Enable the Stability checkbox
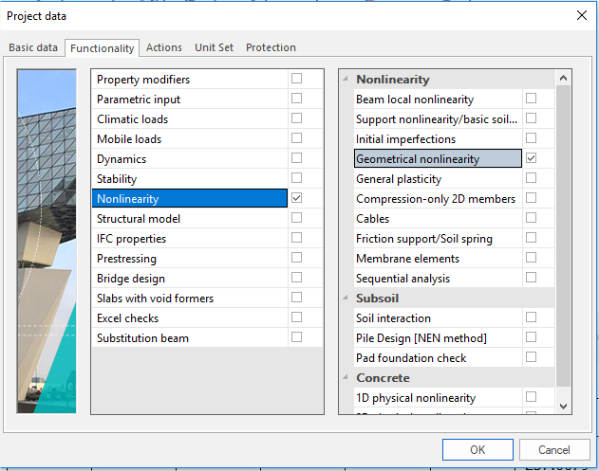 click(x=297, y=178)
